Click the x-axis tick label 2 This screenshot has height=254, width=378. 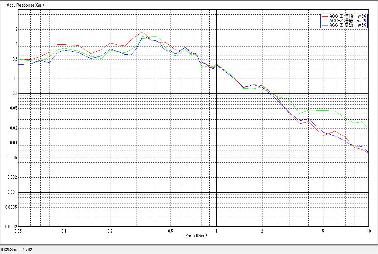coord(262,231)
